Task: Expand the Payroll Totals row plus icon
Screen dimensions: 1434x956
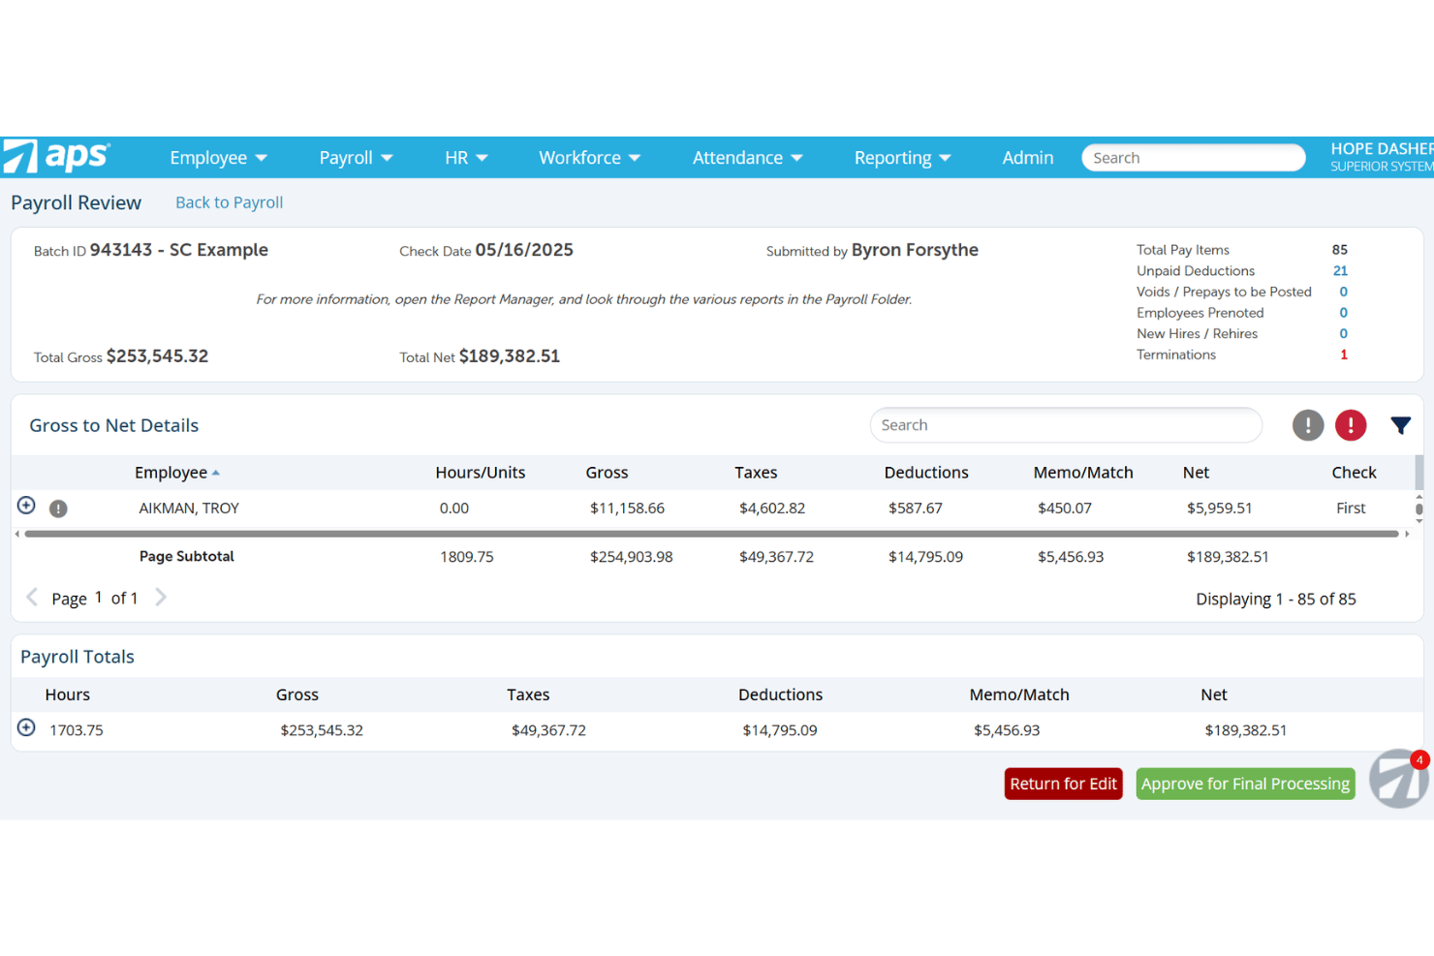Action: [x=26, y=727]
